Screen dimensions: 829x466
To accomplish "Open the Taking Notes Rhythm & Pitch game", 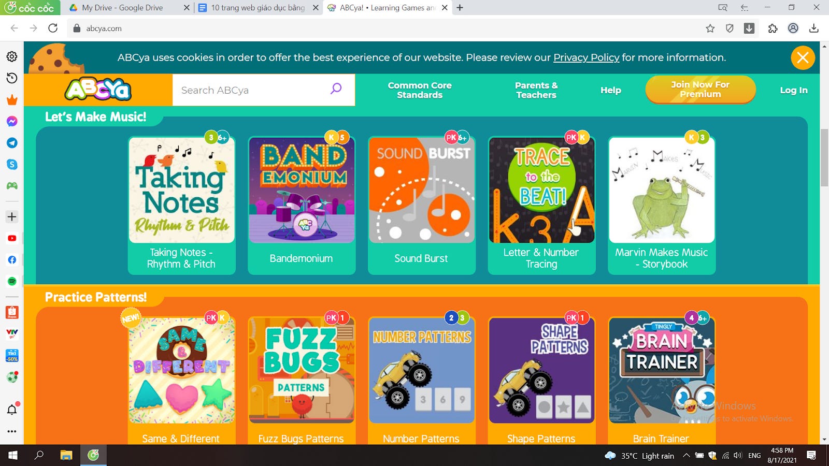I will click(x=181, y=205).
